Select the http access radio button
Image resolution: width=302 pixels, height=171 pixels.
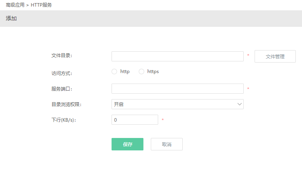[114, 72]
